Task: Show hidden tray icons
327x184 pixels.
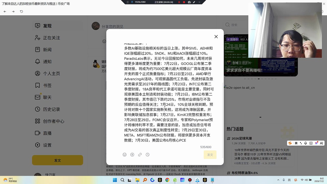Action: point(278,180)
